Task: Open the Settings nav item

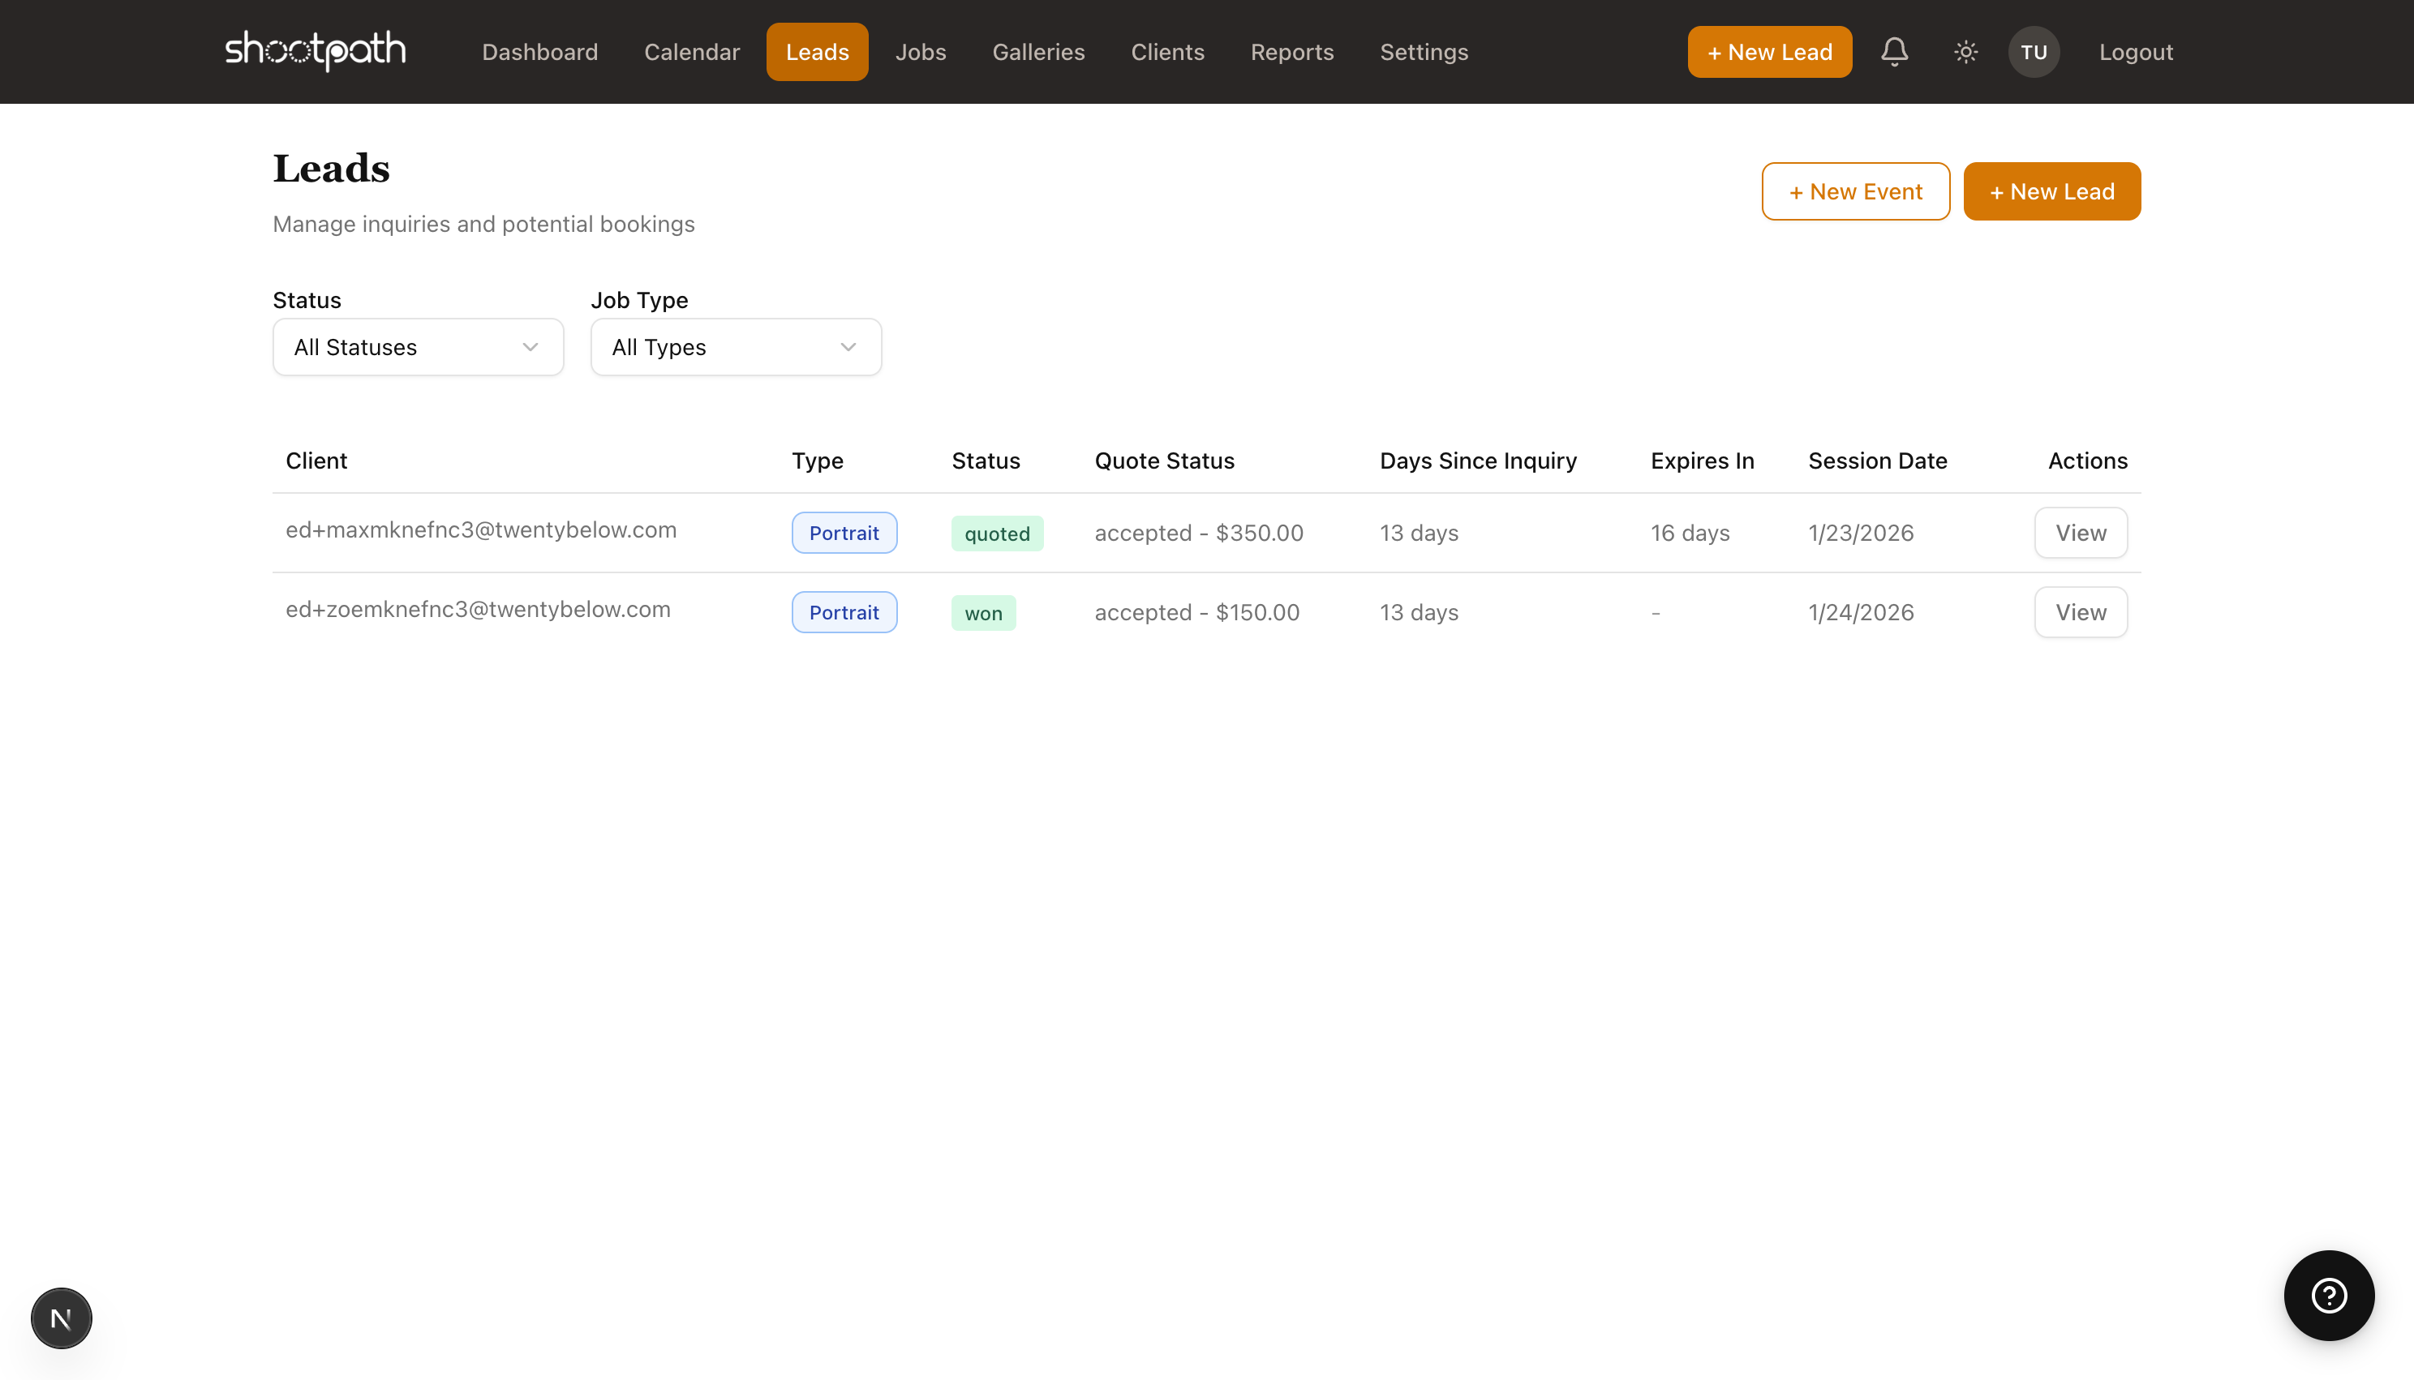Action: pos(1424,52)
